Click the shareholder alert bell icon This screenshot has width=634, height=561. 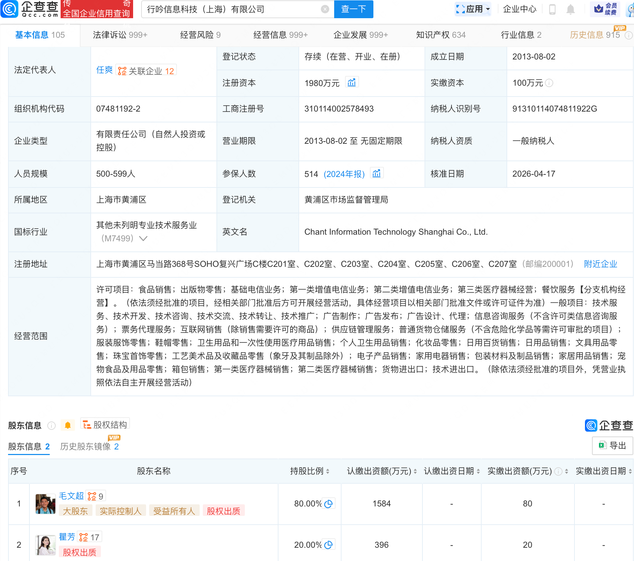(68, 425)
